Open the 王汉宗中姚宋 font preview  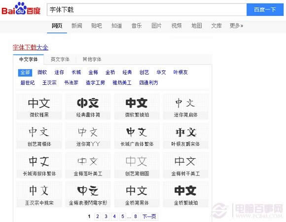click(39, 195)
